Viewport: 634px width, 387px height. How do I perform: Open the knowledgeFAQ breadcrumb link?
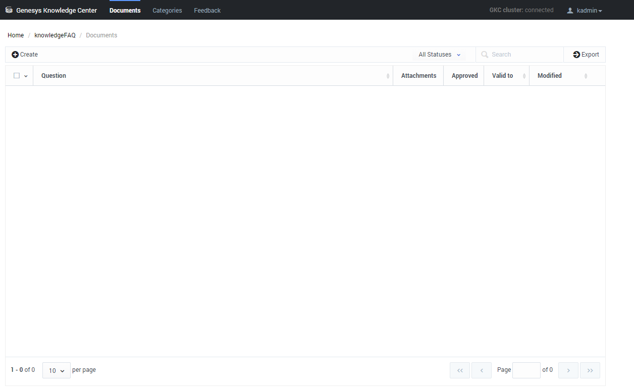point(55,35)
